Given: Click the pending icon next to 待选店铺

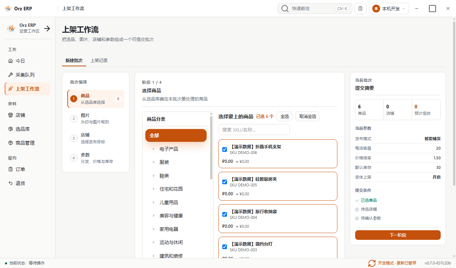Looking at the screenshot, I should click(x=357, y=209).
